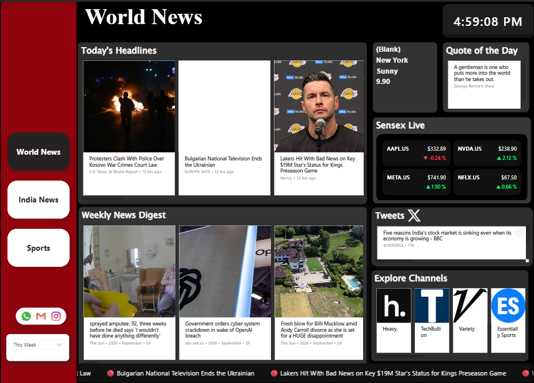
Task: Open WhatsApp share icon in sidebar
Action: 26,316
